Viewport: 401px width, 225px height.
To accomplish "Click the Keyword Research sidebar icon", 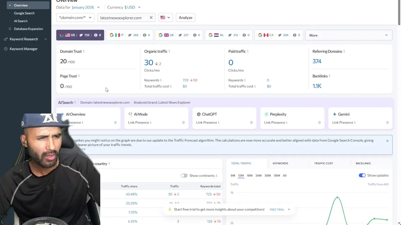I will click(6, 39).
